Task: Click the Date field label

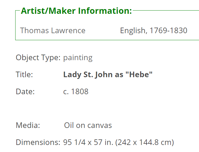Action: tap(25, 91)
